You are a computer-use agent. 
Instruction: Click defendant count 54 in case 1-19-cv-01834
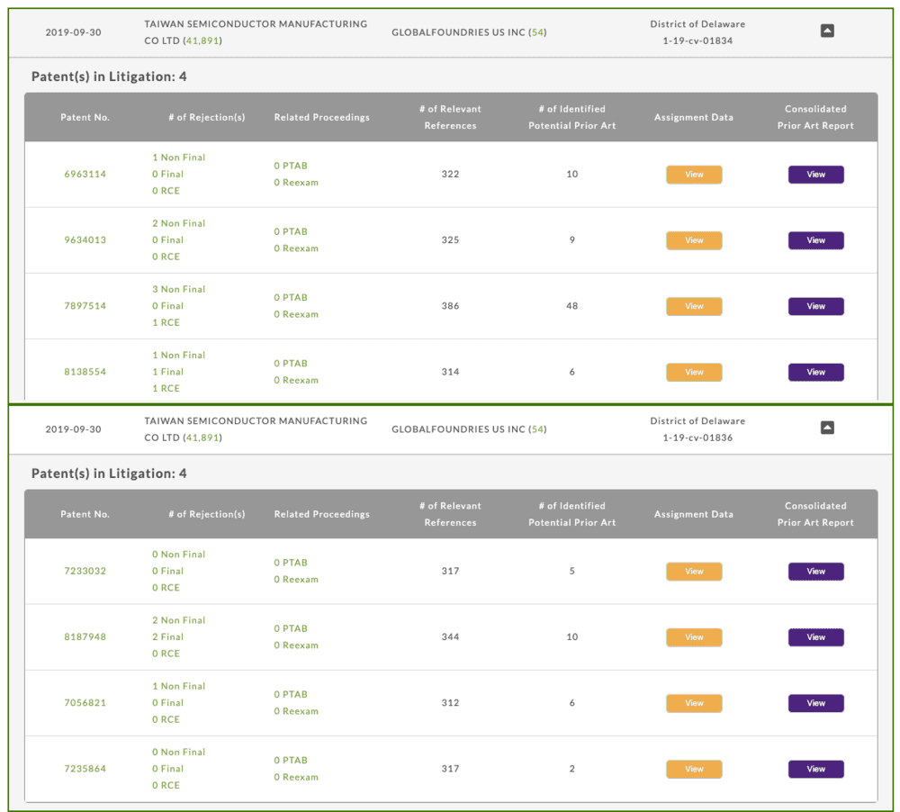[x=537, y=32]
